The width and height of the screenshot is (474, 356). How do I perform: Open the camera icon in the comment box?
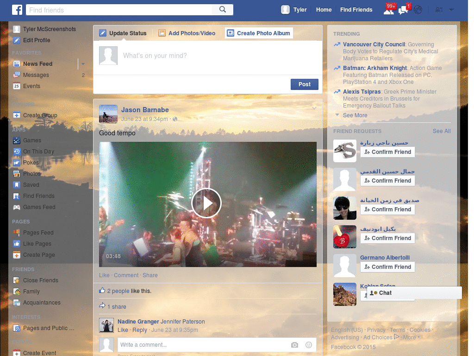tap(294, 345)
